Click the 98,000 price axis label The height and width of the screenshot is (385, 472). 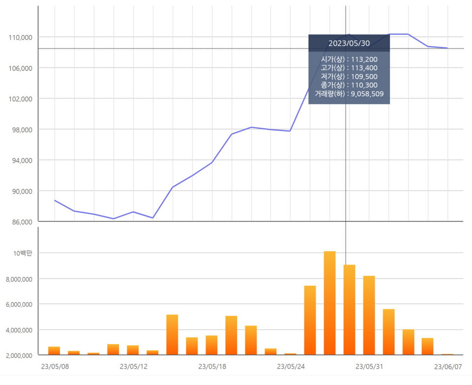click(22, 130)
